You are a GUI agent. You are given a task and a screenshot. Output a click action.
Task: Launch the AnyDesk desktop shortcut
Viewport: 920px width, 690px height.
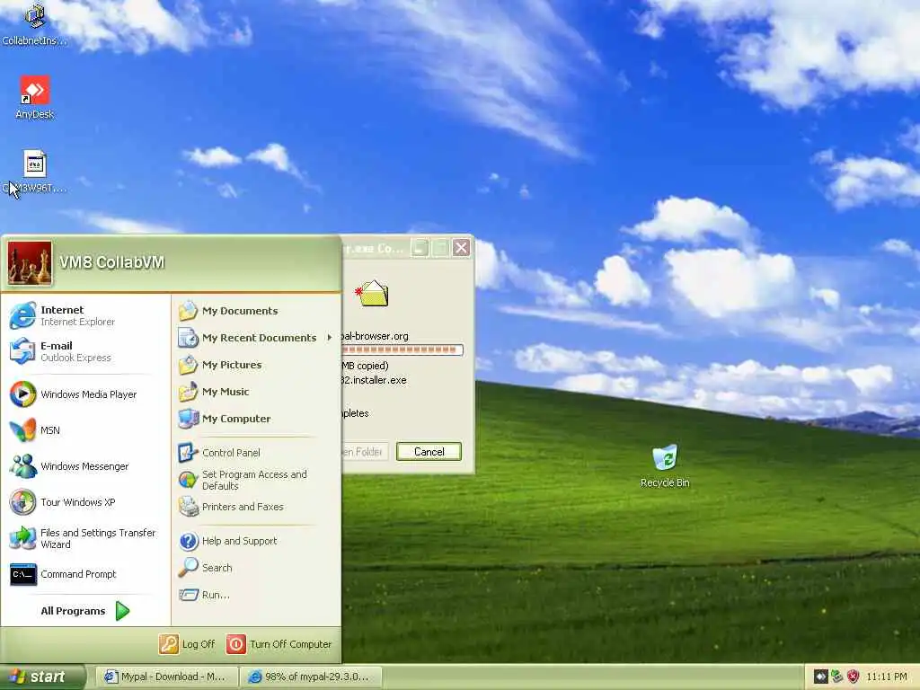(35, 97)
